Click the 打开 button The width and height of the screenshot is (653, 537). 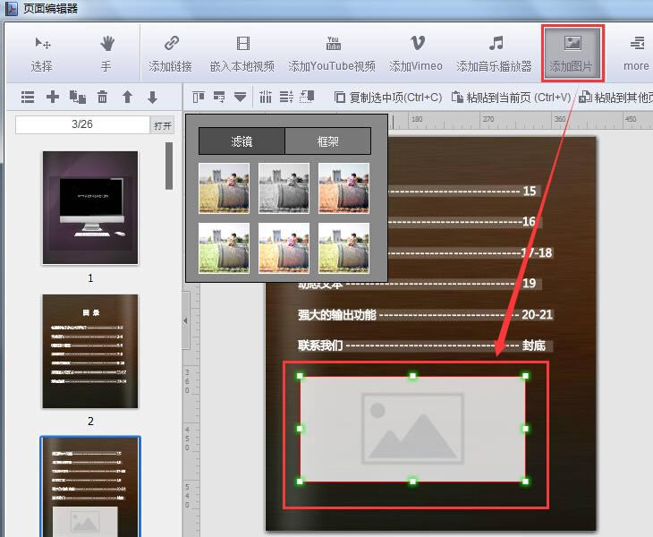(162, 125)
